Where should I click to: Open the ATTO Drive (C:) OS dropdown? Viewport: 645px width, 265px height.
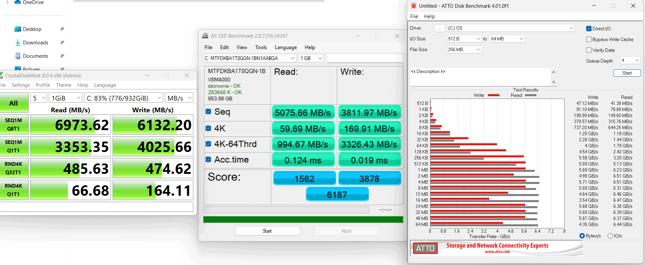click(510, 28)
